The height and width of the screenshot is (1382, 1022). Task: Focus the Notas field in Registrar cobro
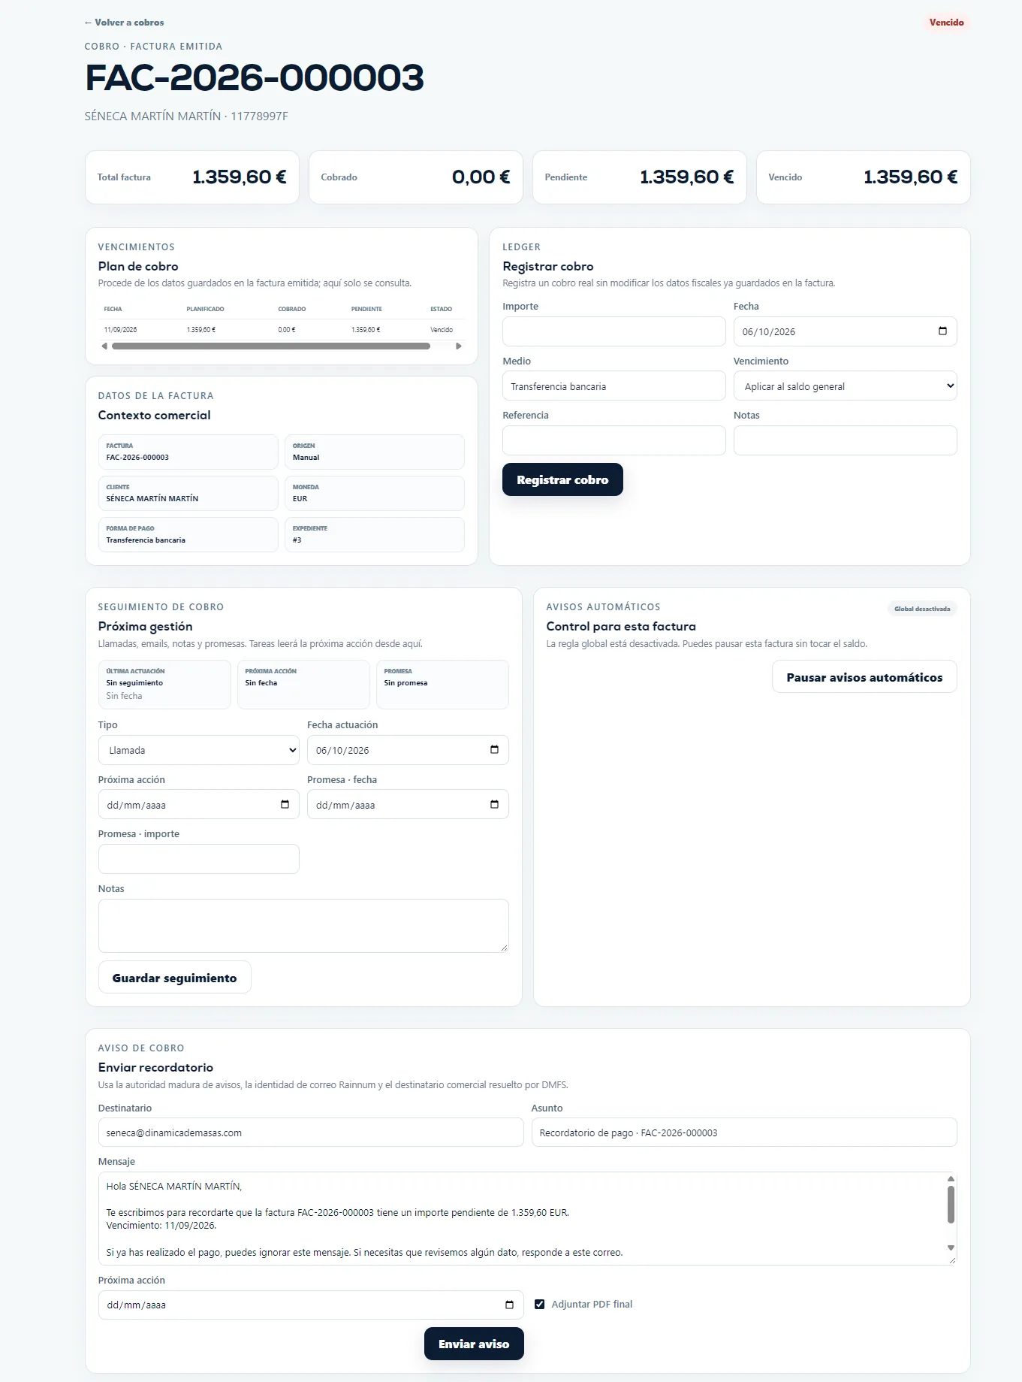(x=845, y=440)
